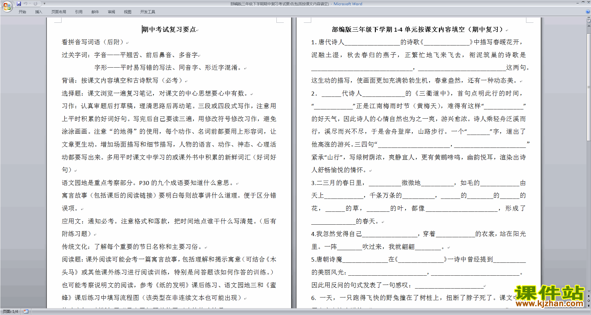Click previous page double-arrow button

[589, 296]
